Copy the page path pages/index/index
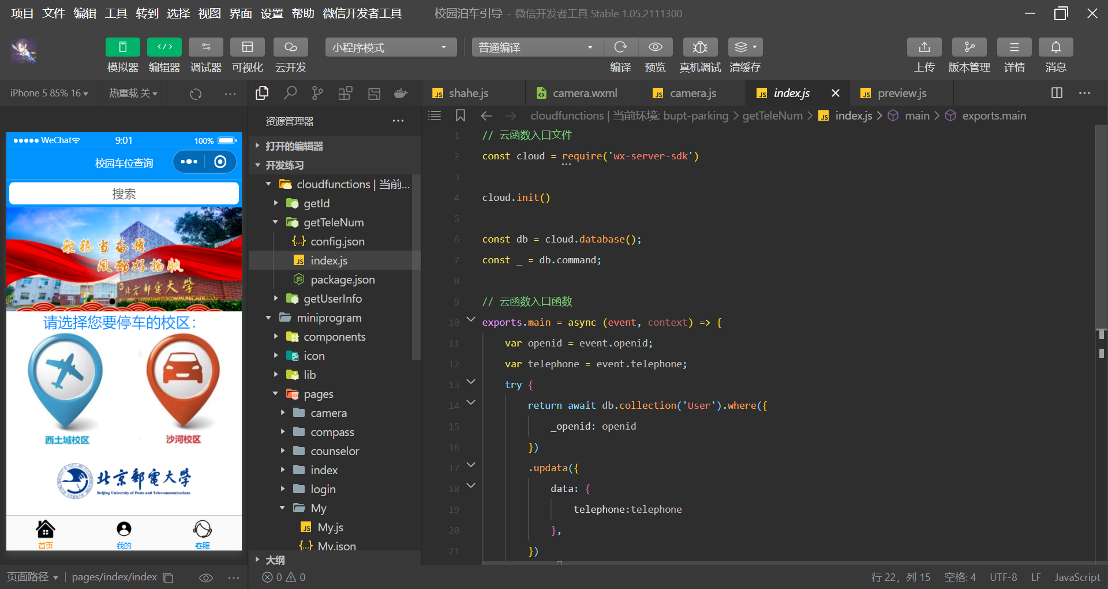The image size is (1108, 589). click(168, 577)
